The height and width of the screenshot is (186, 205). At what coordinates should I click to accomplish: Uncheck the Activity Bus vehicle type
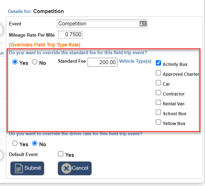pos(158,63)
